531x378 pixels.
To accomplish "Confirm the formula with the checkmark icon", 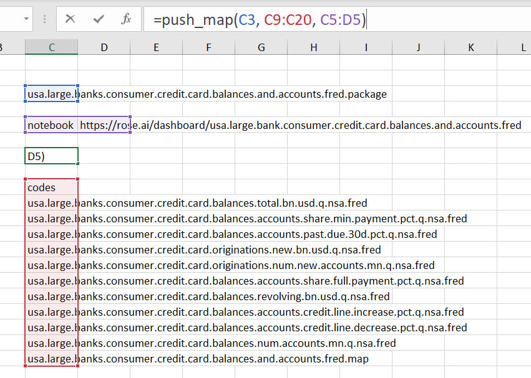I will click(99, 19).
